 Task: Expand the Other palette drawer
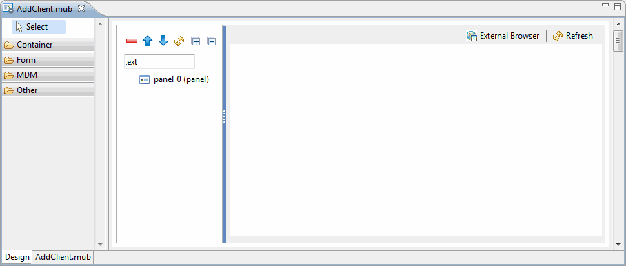tap(48, 90)
